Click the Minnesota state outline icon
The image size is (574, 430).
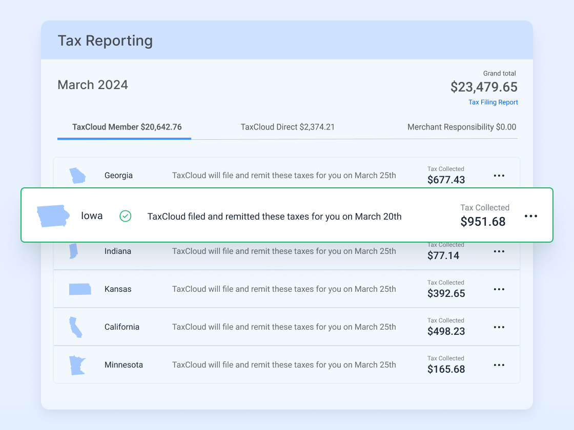(77, 364)
